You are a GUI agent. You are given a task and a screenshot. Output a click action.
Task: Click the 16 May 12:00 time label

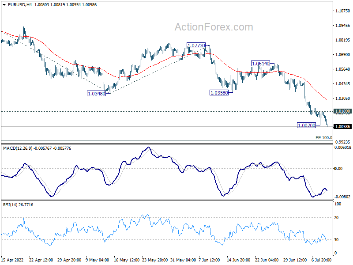[126, 260]
